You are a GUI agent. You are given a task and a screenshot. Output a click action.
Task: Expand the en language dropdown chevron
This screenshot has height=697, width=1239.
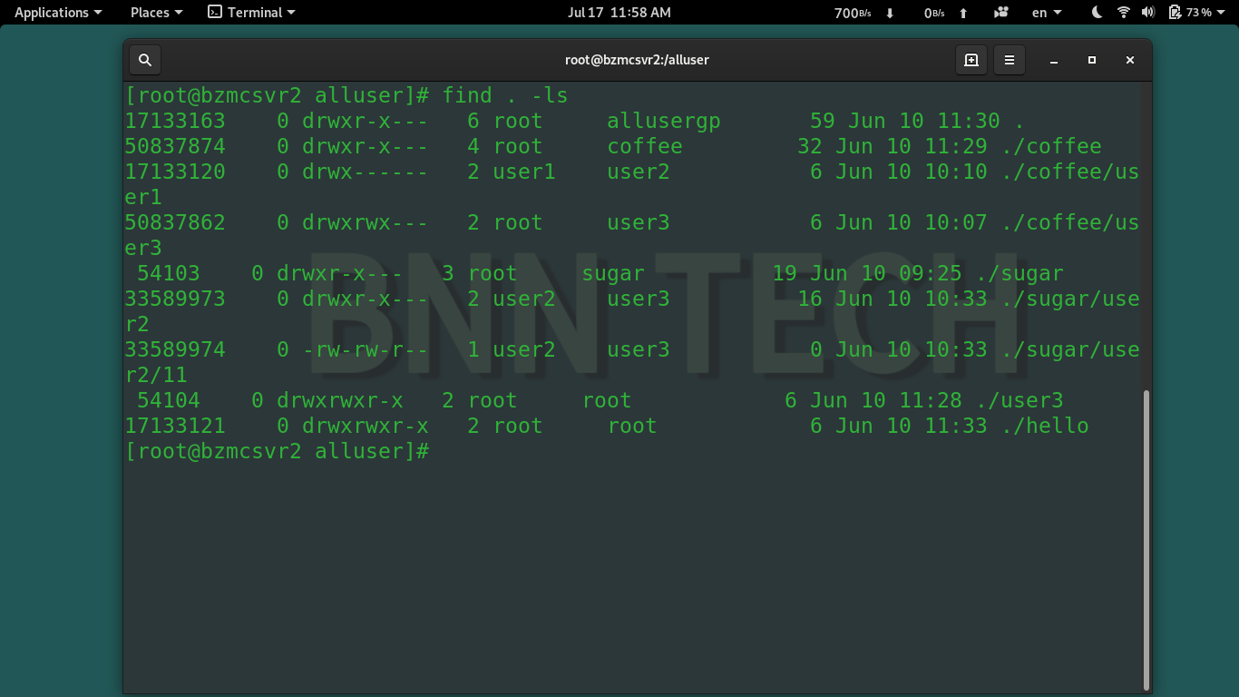pyautogui.click(x=1058, y=12)
